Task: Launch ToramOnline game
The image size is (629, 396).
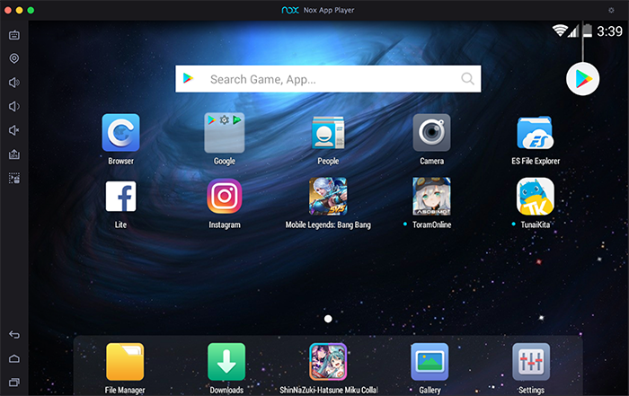Action: [431, 197]
